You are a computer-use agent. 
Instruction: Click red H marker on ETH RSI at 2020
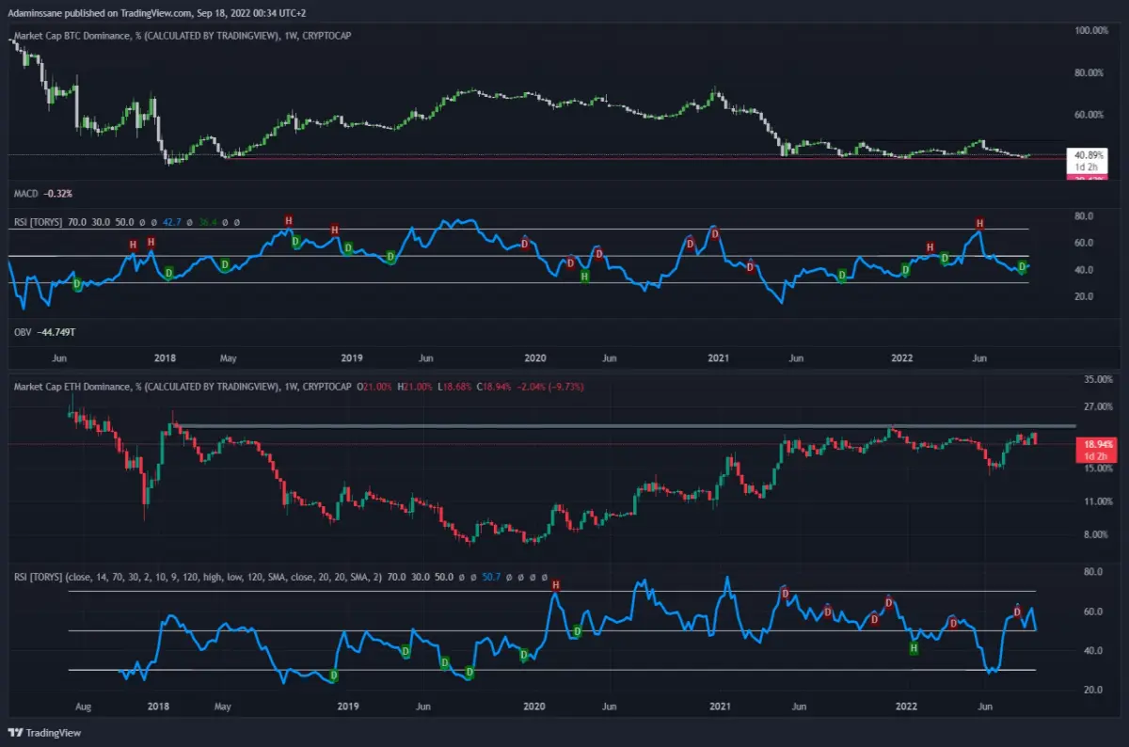555,584
